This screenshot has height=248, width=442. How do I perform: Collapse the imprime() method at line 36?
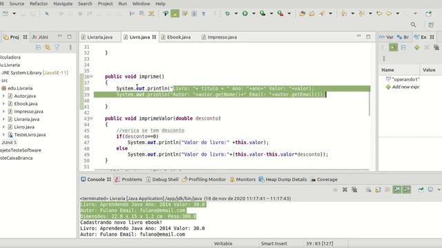click(91, 76)
